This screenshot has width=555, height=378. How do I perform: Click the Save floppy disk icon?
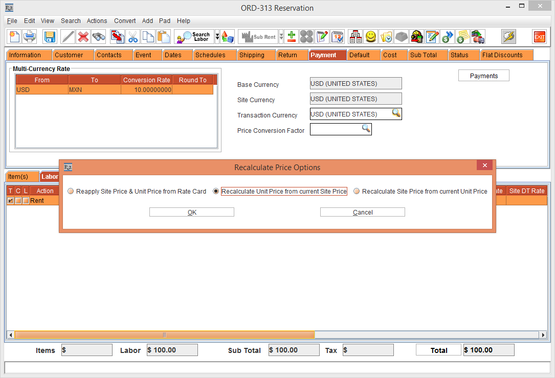[x=50, y=37]
